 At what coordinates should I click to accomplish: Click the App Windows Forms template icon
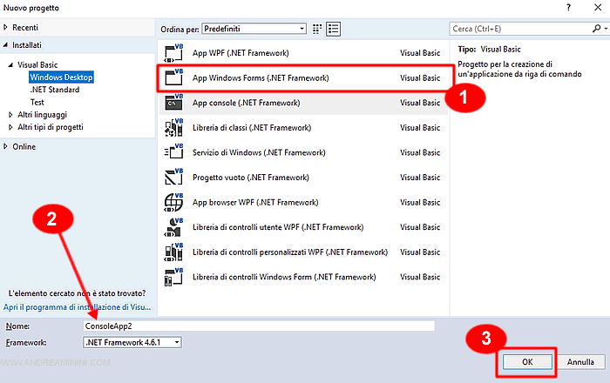[x=171, y=78]
